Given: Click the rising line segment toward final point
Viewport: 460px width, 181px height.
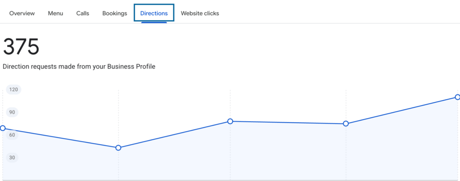Looking at the screenshot, I should 402,110.
